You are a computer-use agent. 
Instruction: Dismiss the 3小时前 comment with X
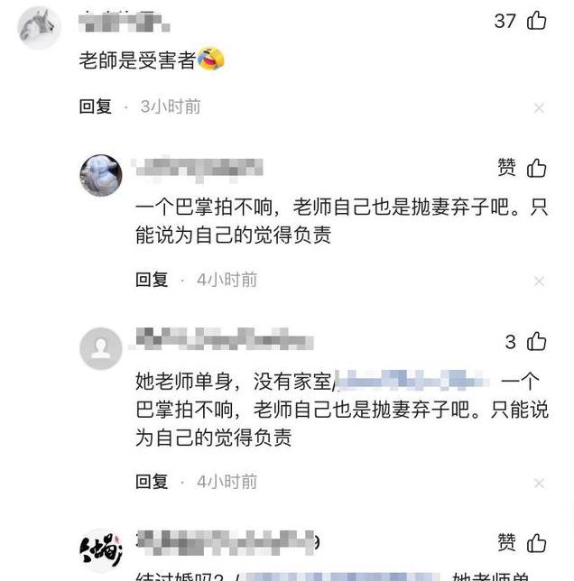(x=539, y=108)
